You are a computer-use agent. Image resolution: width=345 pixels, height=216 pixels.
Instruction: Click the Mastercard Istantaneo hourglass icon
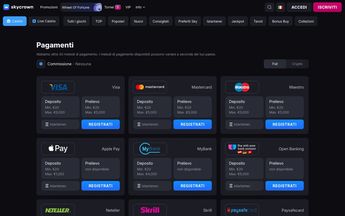click(139, 124)
